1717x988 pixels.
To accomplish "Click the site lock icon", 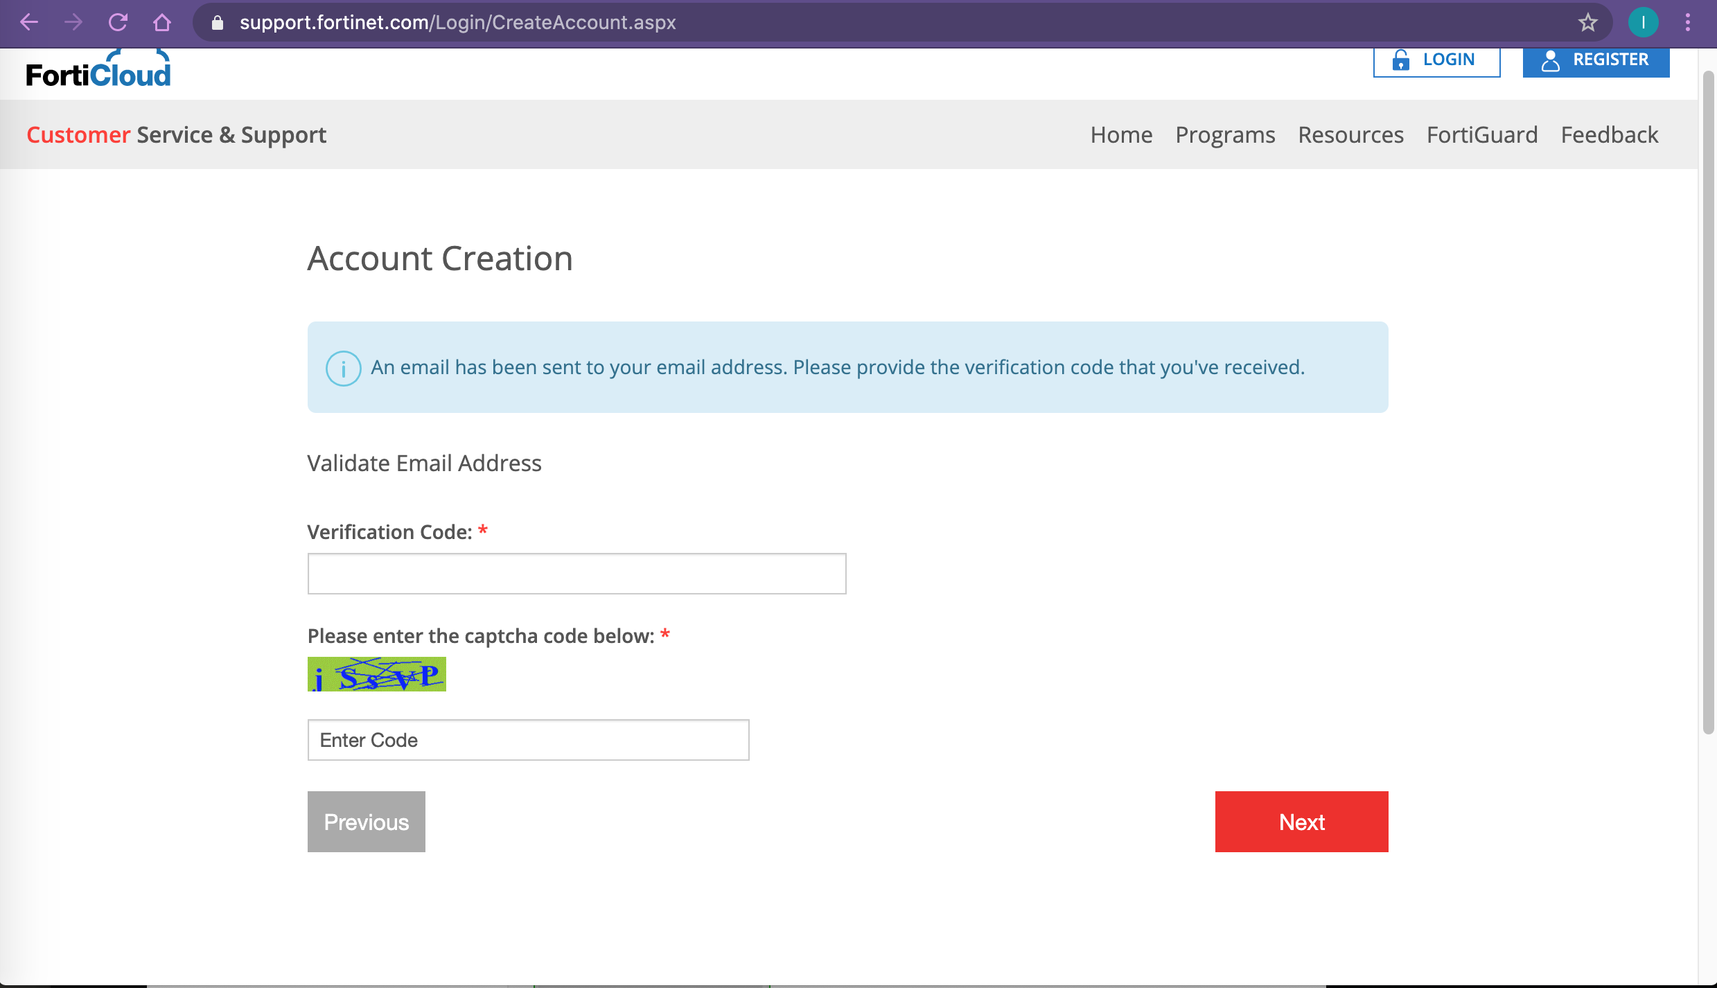I will 218,22.
